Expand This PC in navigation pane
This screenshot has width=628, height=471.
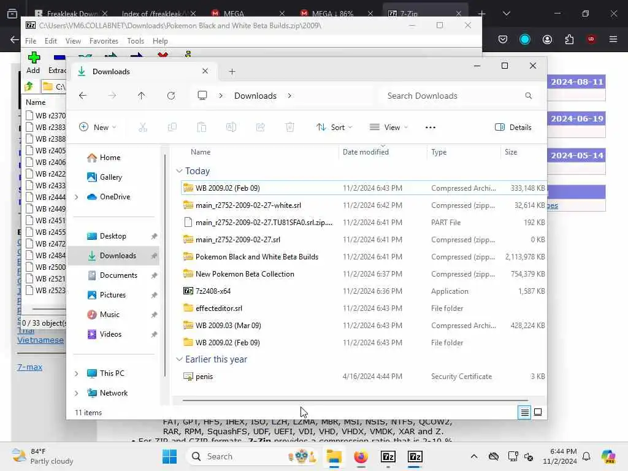tap(77, 373)
